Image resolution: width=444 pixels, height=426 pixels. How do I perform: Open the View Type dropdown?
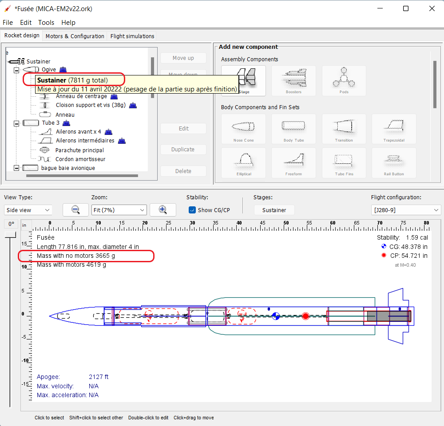coord(28,209)
